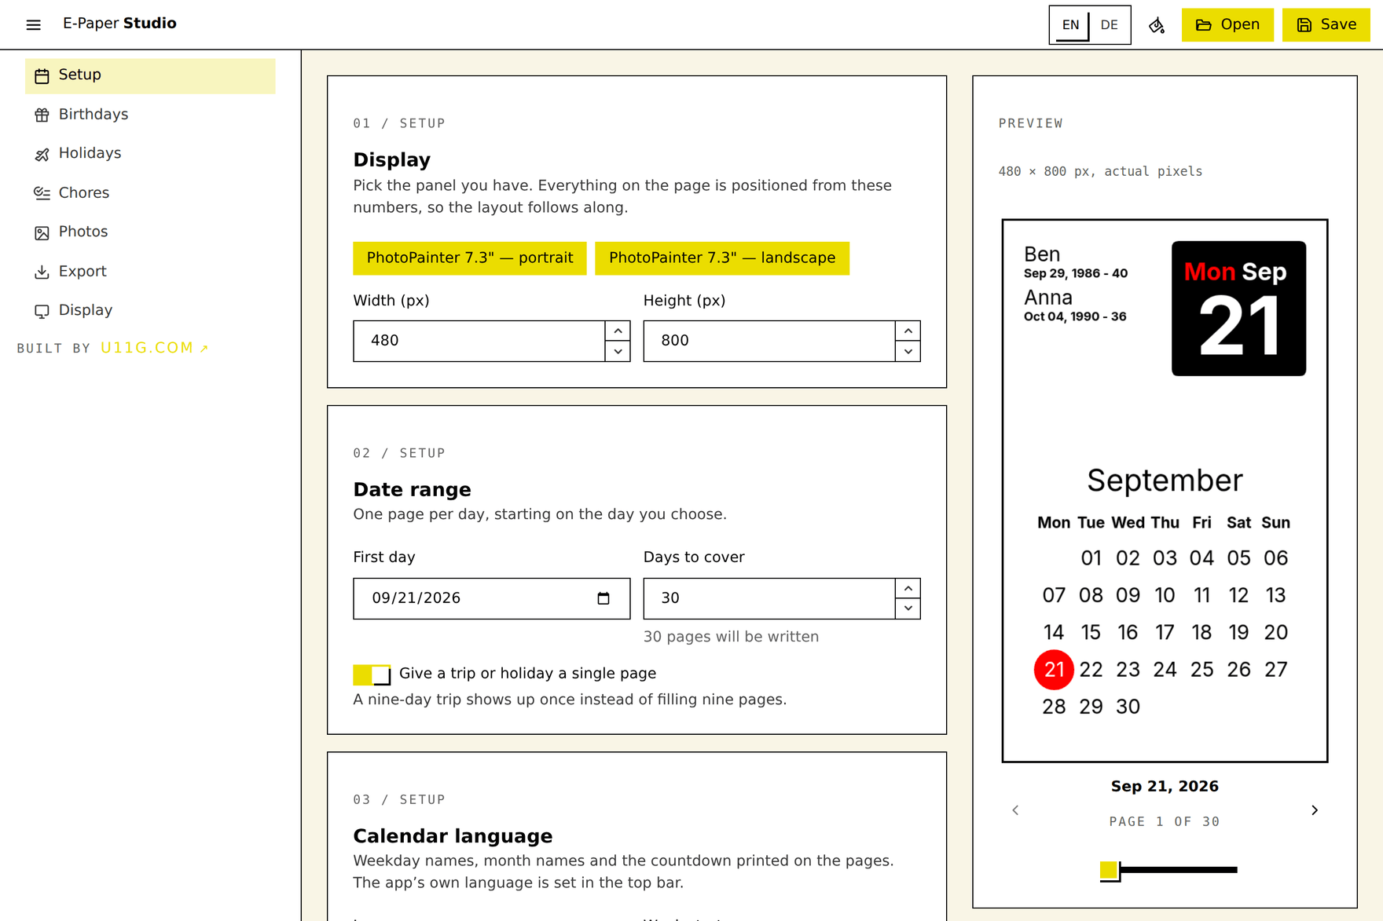Decrease the Width value
1383x921 pixels.
pyautogui.click(x=618, y=352)
